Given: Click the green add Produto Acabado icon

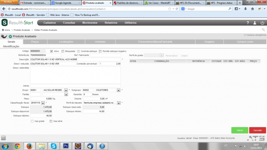Looking at the screenshot, I should pyautogui.click(x=10, y=36).
